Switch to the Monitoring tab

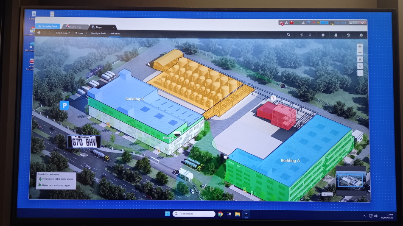click(75, 27)
